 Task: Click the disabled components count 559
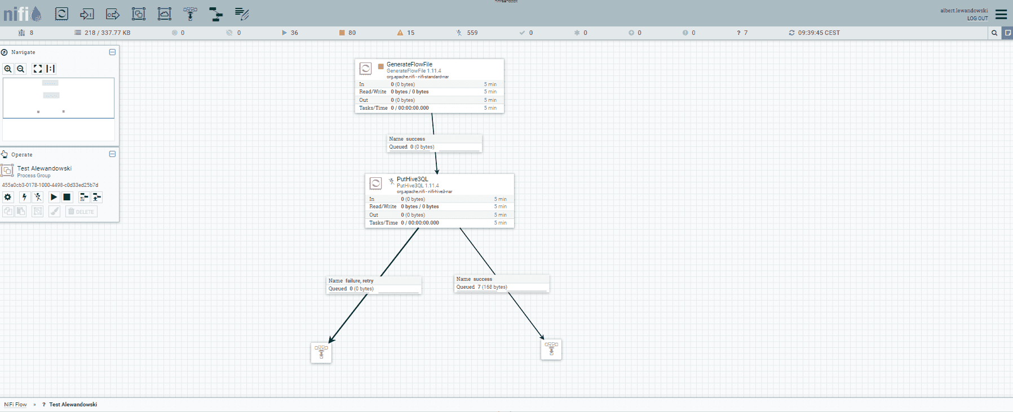[x=467, y=33]
